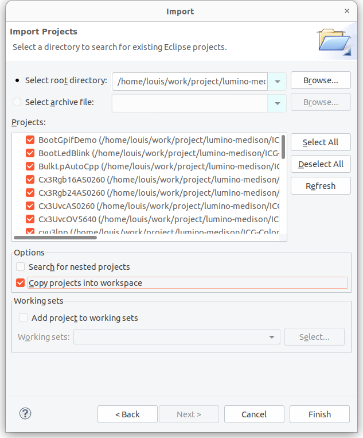Click the root directory path field

click(x=191, y=82)
